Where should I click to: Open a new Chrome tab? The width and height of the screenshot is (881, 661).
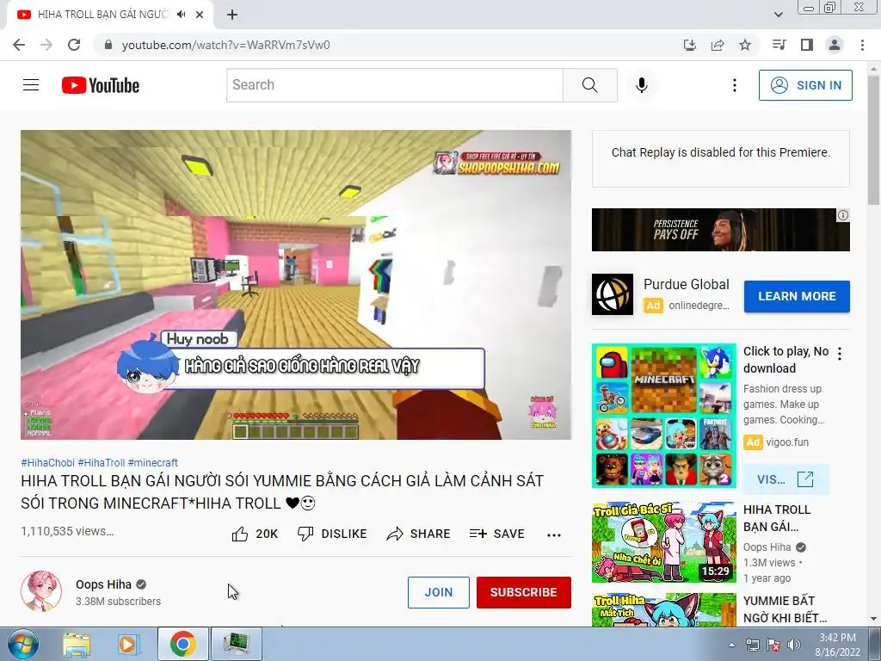click(232, 15)
